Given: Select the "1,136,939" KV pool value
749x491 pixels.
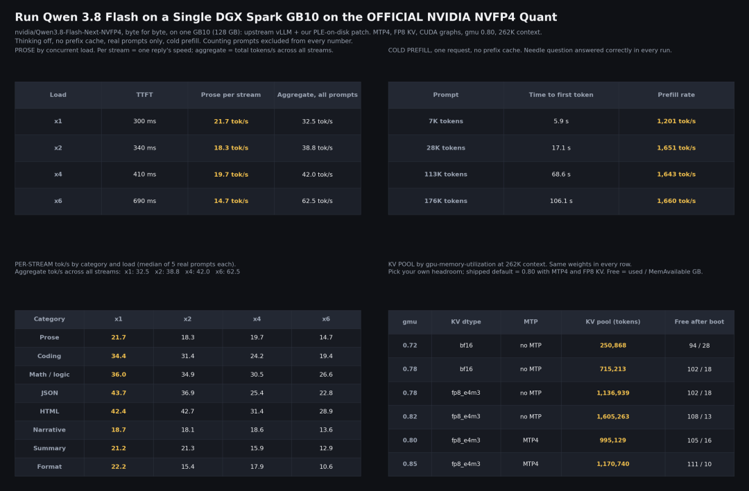Looking at the screenshot, I should pyautogui.click(x=613, y=393).
